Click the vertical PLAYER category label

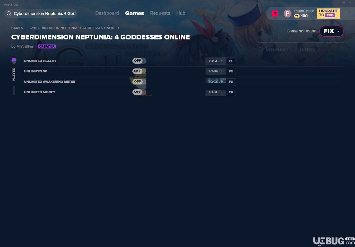14,74
